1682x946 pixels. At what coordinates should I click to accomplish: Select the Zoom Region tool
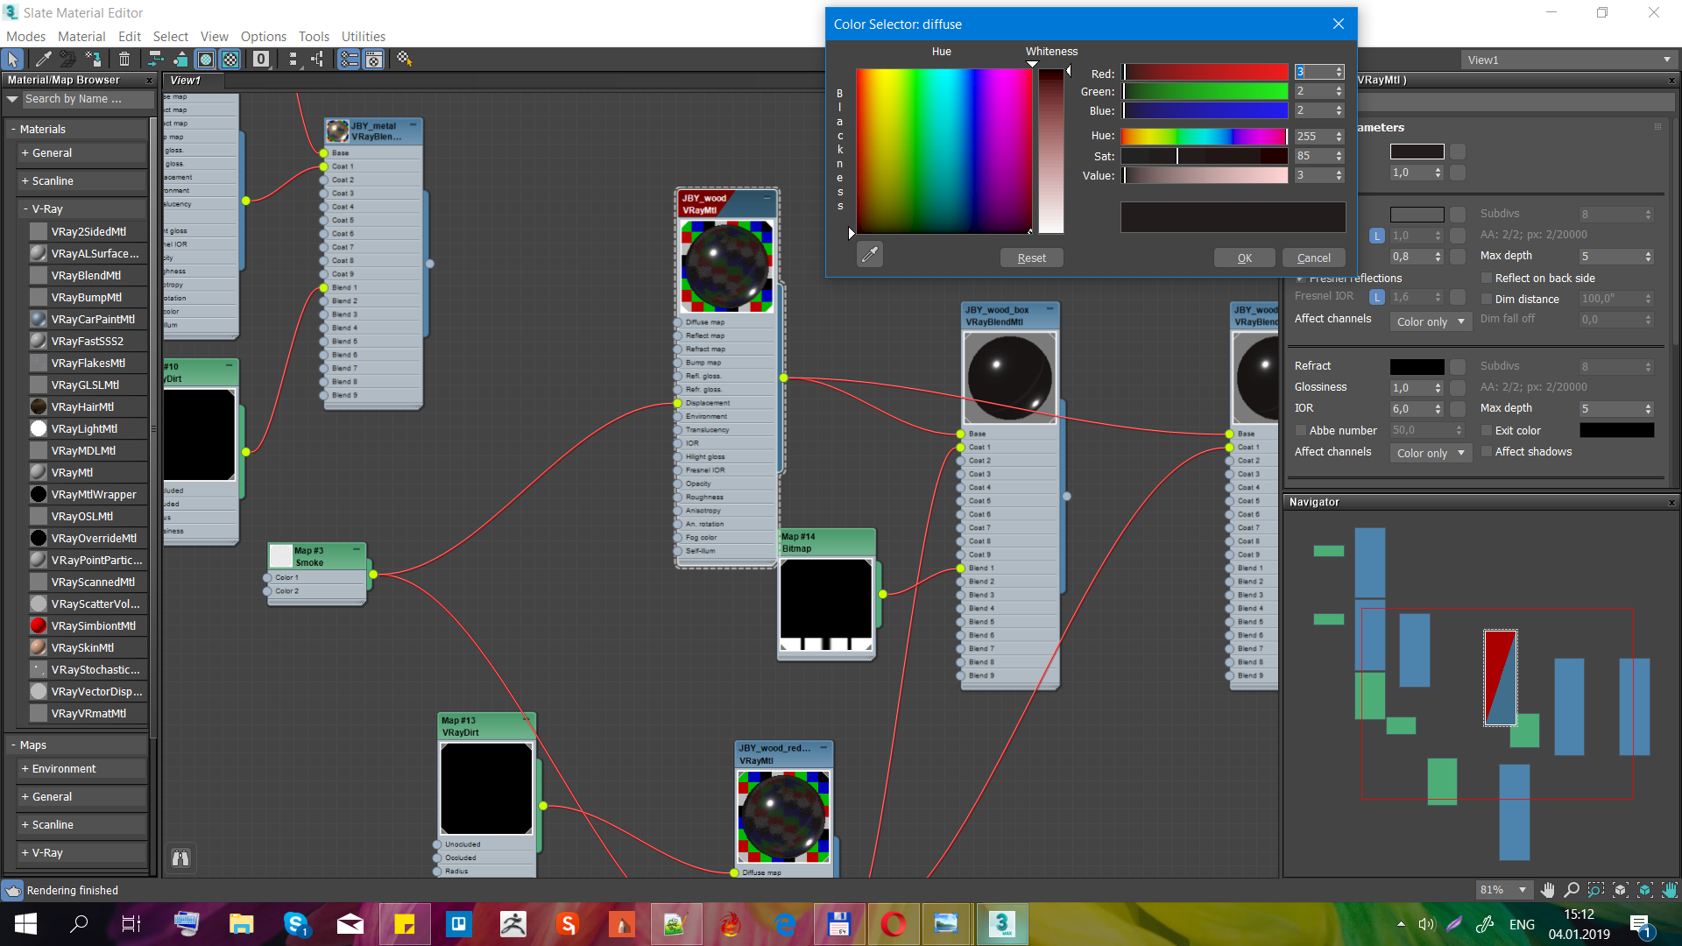tap(1596, 890)
